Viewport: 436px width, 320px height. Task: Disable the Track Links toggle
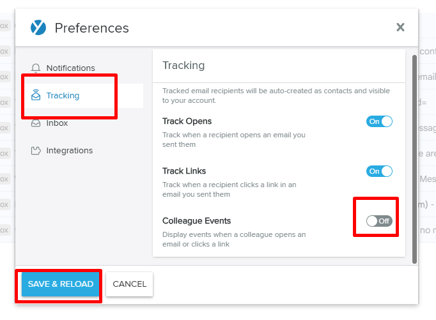pos(379,171)
